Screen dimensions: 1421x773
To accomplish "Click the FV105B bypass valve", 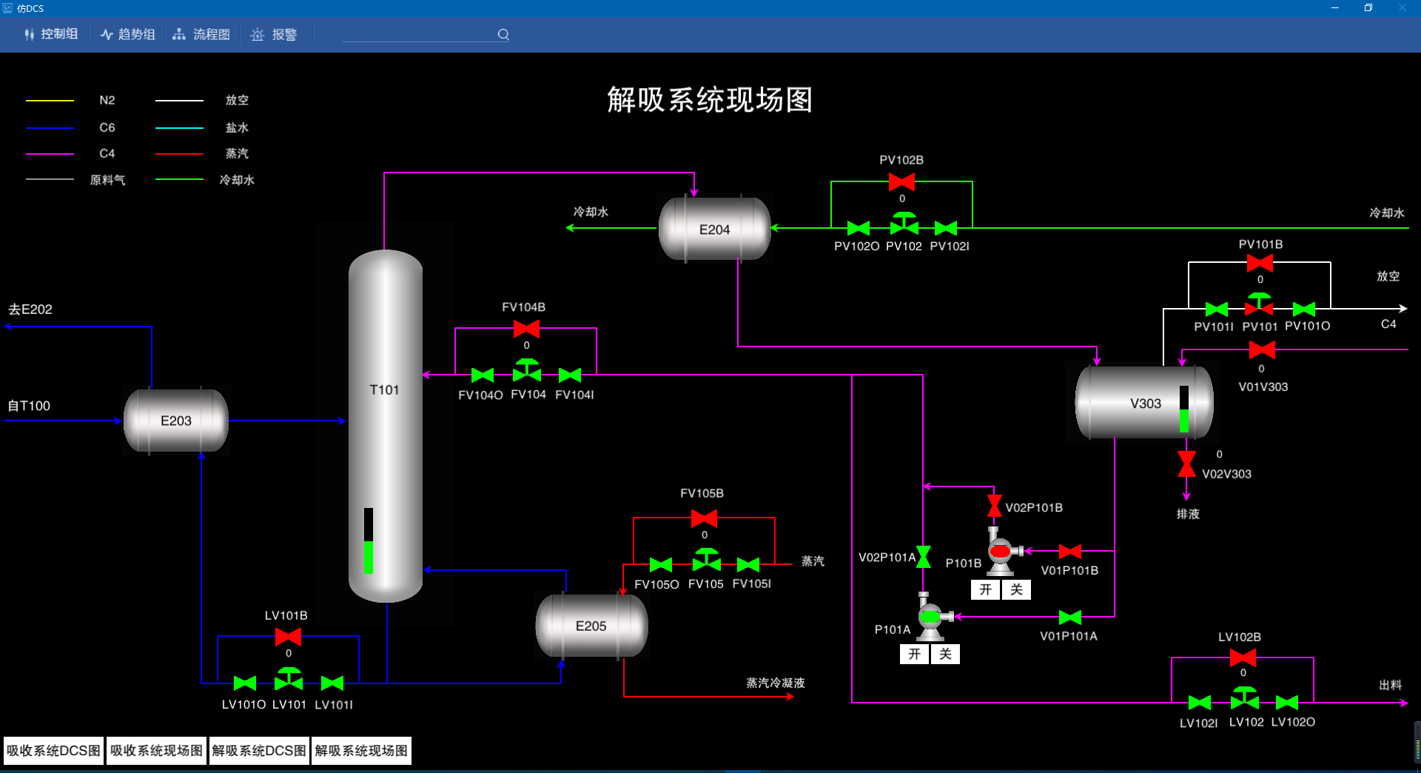I will tap(704, 518).
